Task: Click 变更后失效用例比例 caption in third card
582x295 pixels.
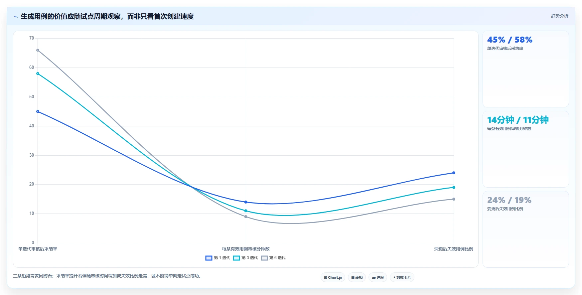Action: click(x=505, y=209)
